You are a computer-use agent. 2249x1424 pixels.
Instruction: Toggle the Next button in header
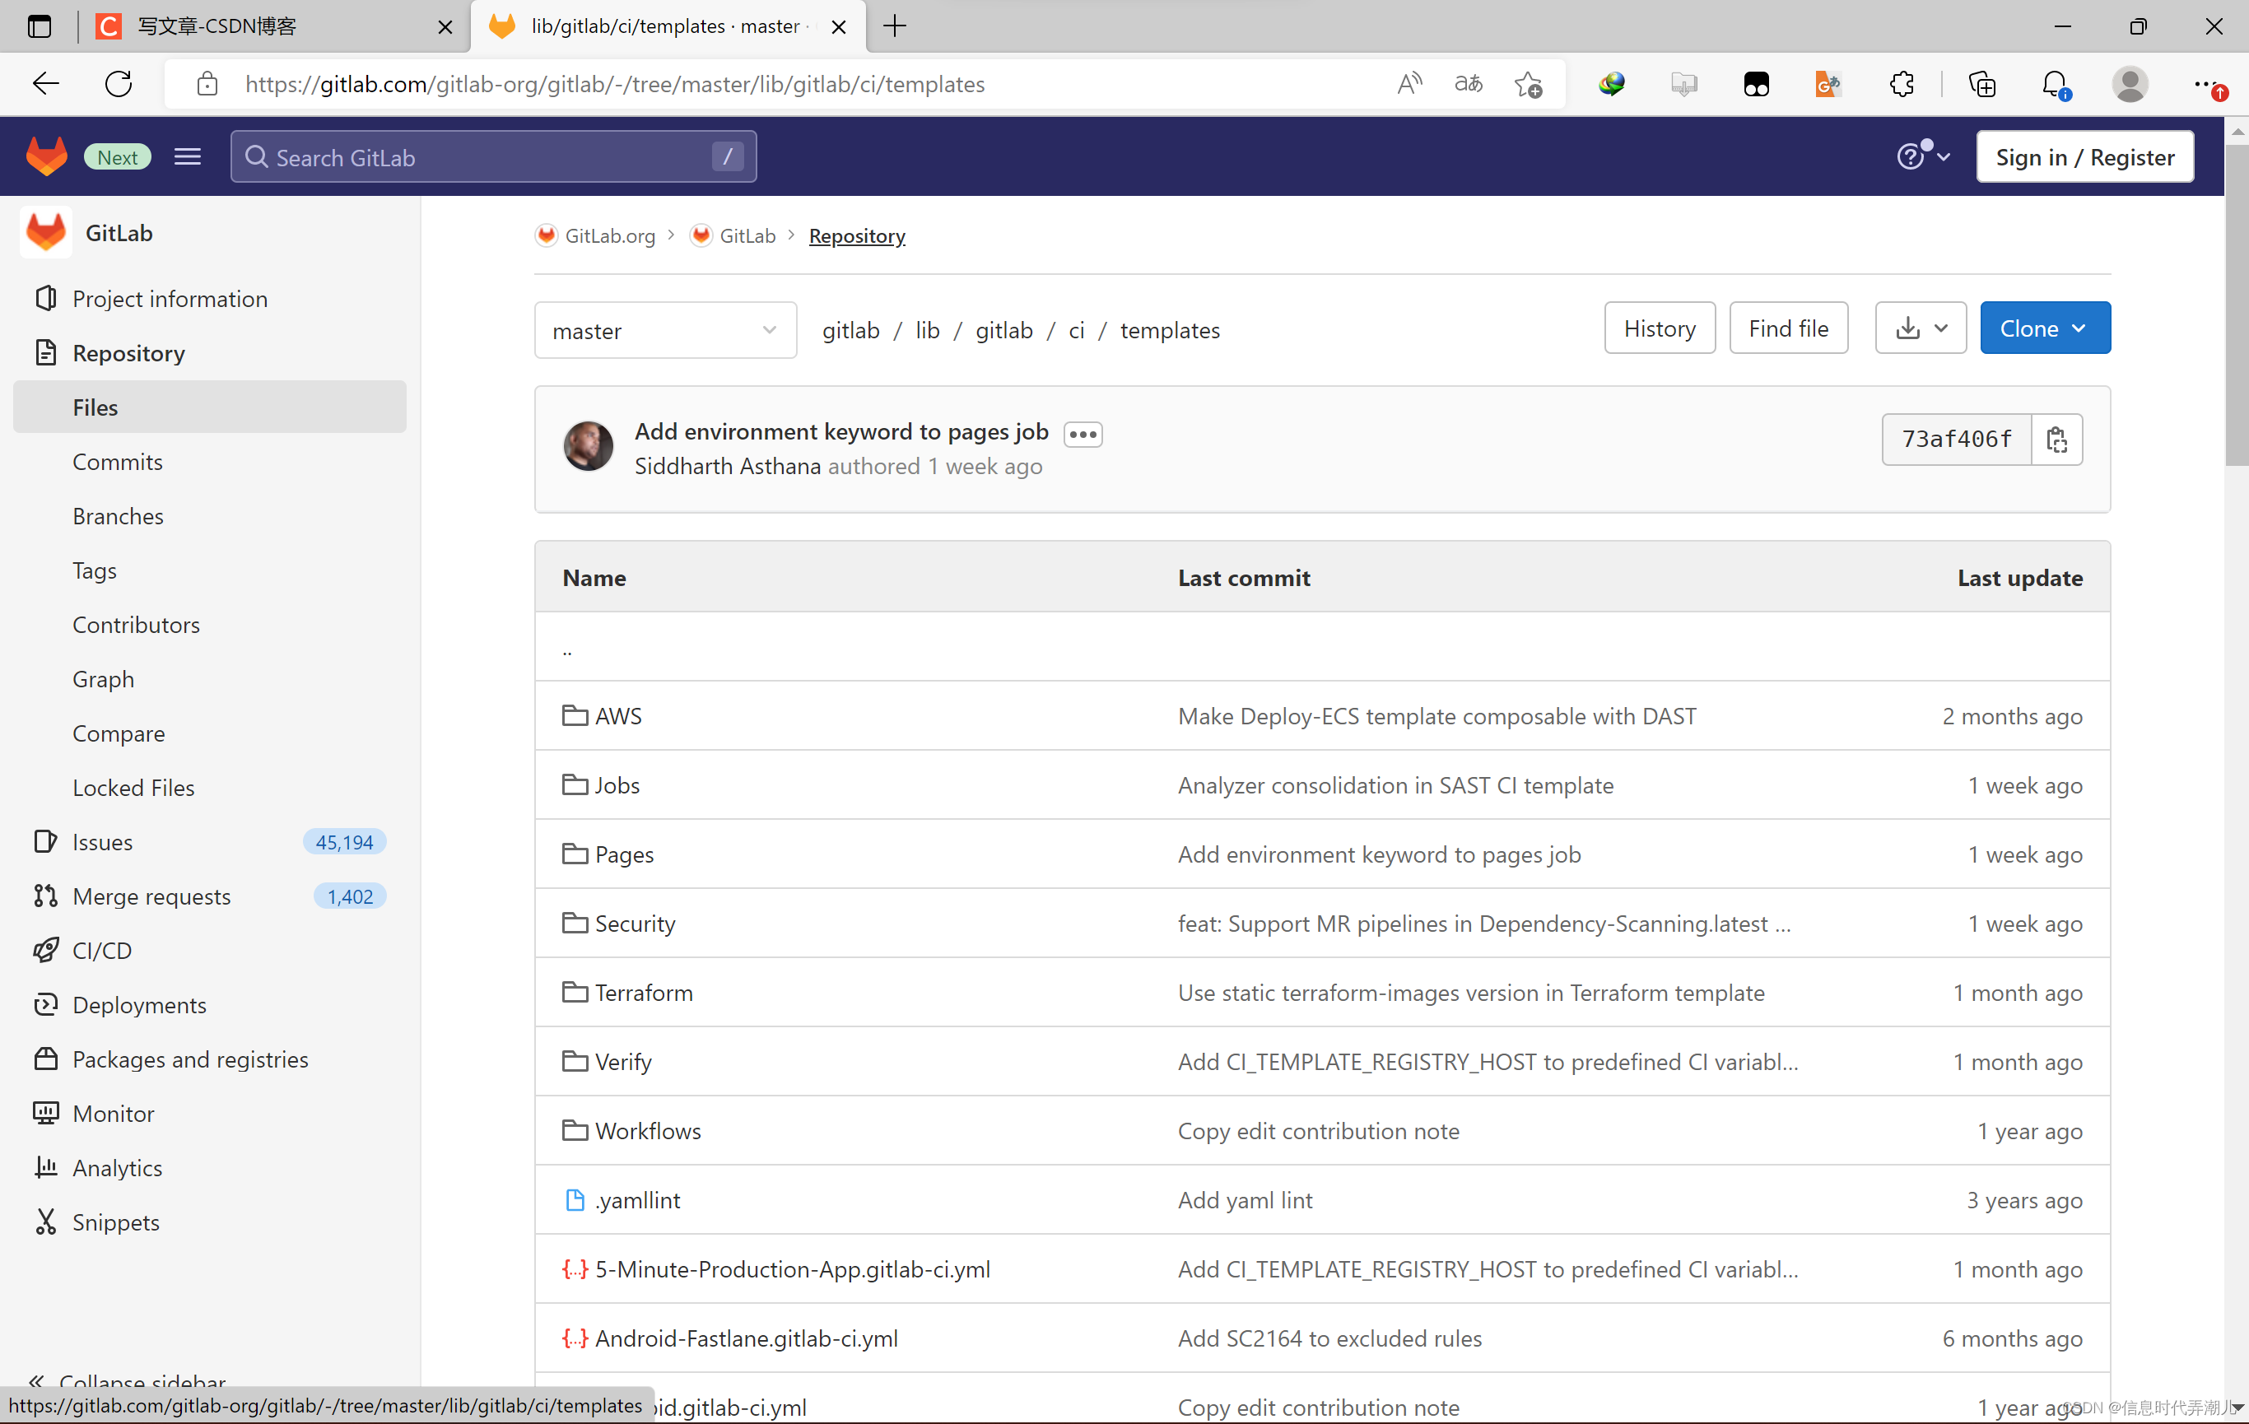coord(116,156)
